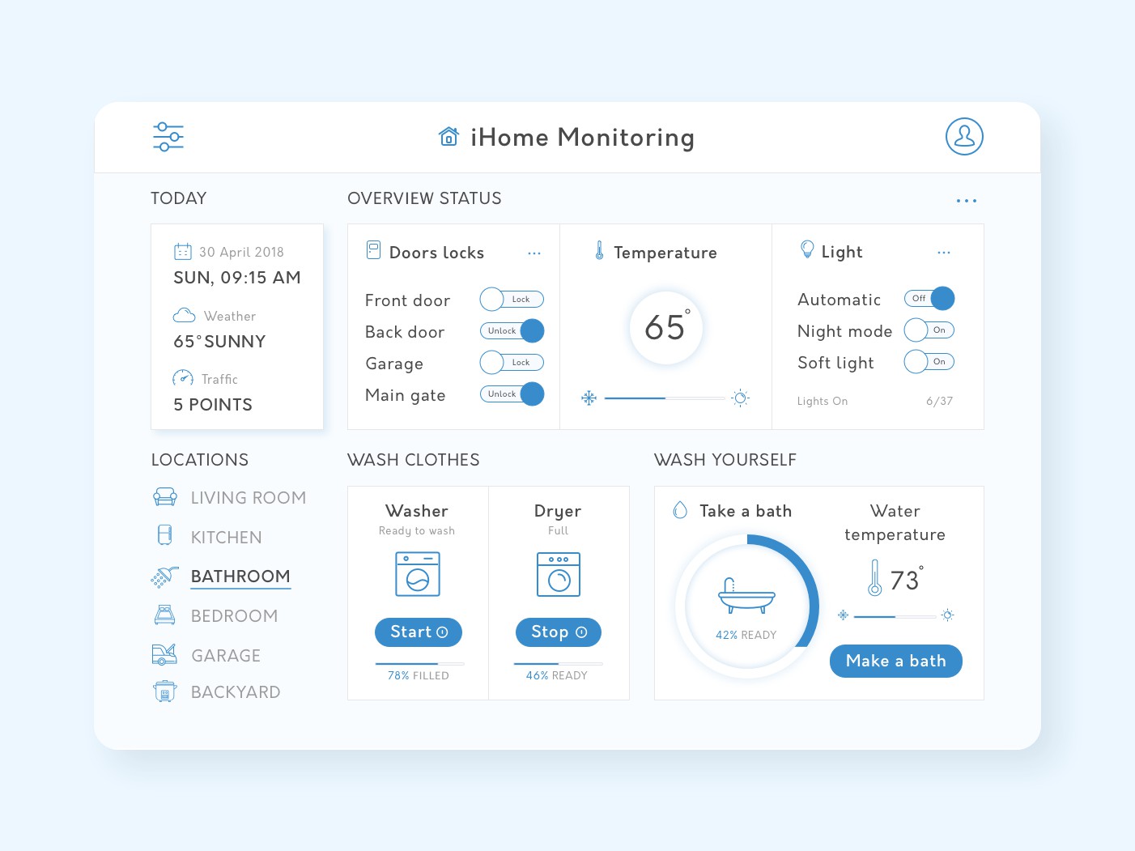Open the user profile avatar

(x=964, y=136)
